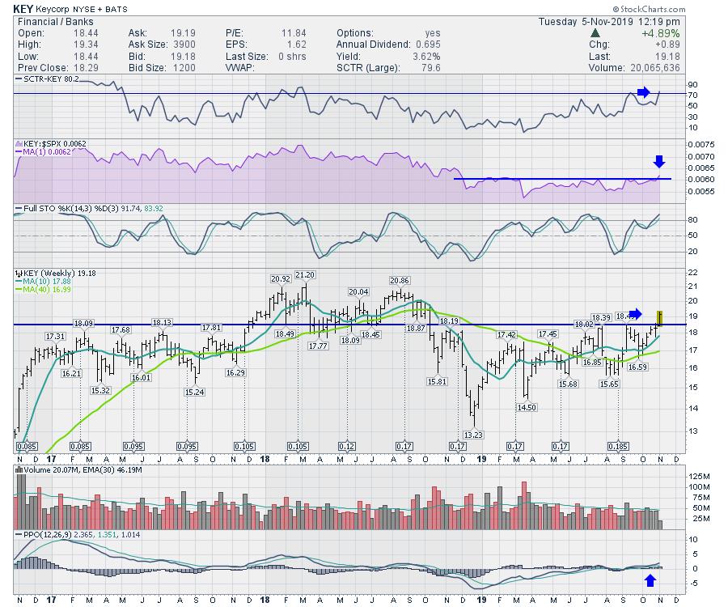Click the Annual Dividend value 0.695
This screenshot has height=607, width=728.
click(x=428, y=45)
